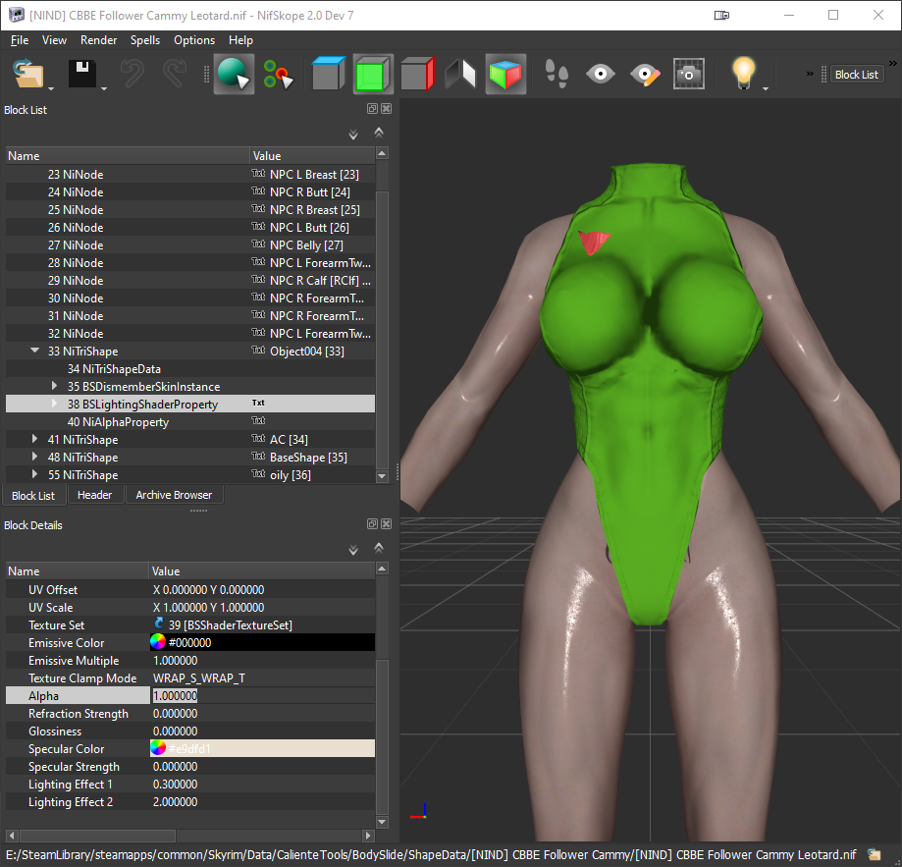This screenshot has width=902, height=867.
Task: Select 27 NiNode NPC Belly row
Action: pyautogui.click(x=190, y=245)
